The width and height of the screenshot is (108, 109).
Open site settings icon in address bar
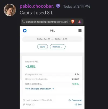[23, 22]
